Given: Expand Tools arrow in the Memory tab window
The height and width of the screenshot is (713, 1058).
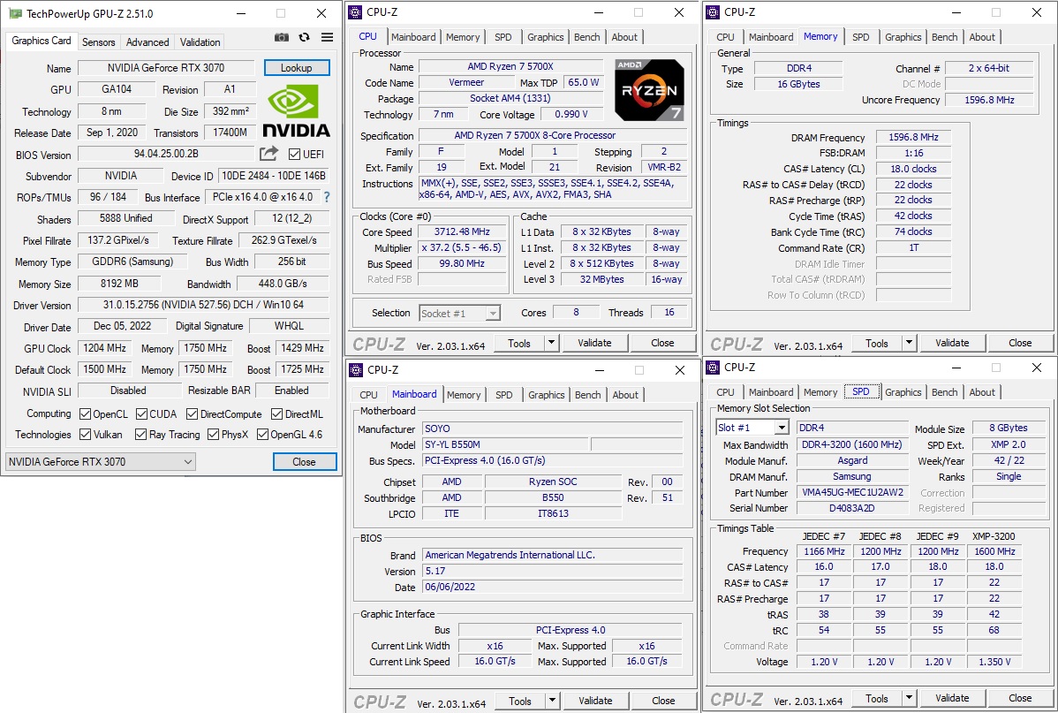Looking at the screenshot, I should [909, 343].
